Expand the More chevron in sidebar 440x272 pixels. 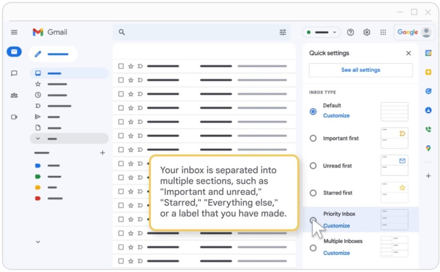[x=38, y=138]
